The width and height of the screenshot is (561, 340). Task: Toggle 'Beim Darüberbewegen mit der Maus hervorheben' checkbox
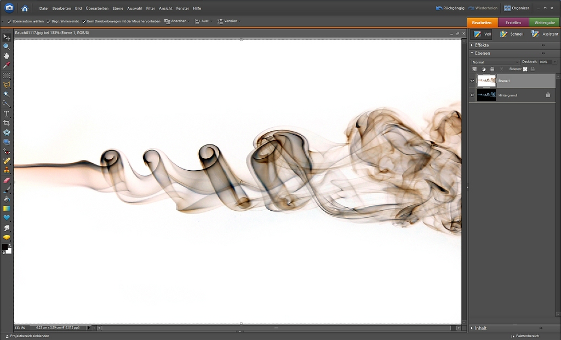84,21
